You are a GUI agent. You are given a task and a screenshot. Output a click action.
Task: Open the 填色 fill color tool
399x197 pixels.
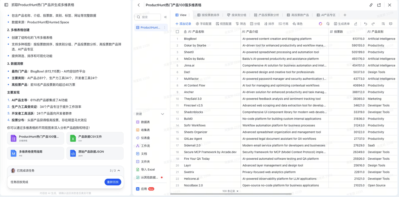(x=297, y=24)
